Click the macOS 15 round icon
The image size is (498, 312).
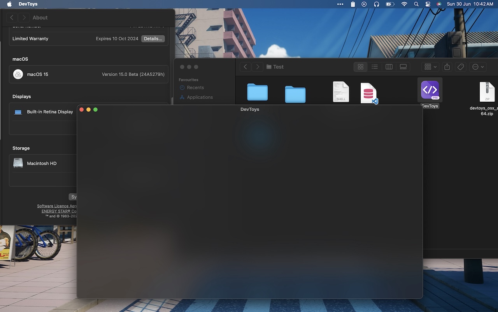click(18, 74)
